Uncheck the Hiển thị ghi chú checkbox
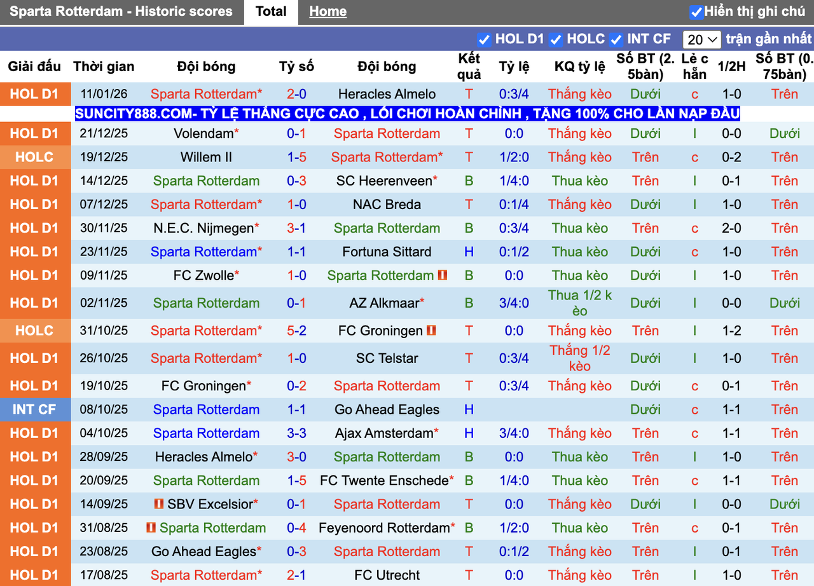The width and height of the screenshot is (814, 586). click(x=698, y=10)
